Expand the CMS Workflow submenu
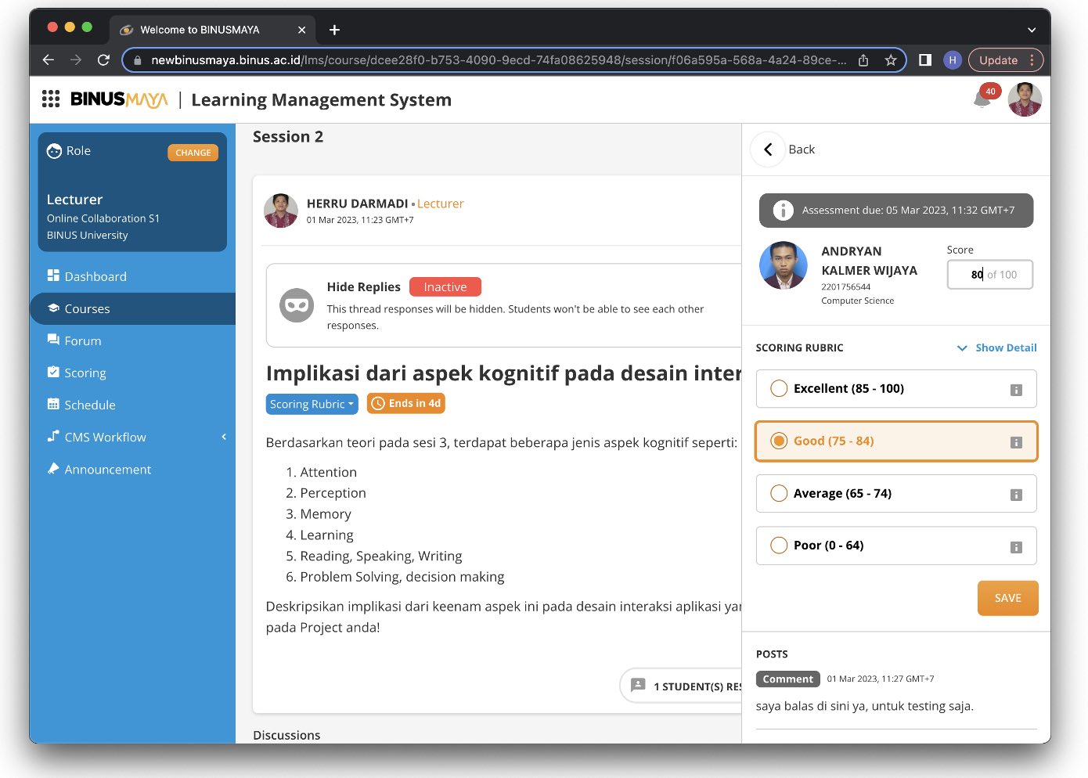The height and width of the screenshot is (778, 1088). point(105,437)
